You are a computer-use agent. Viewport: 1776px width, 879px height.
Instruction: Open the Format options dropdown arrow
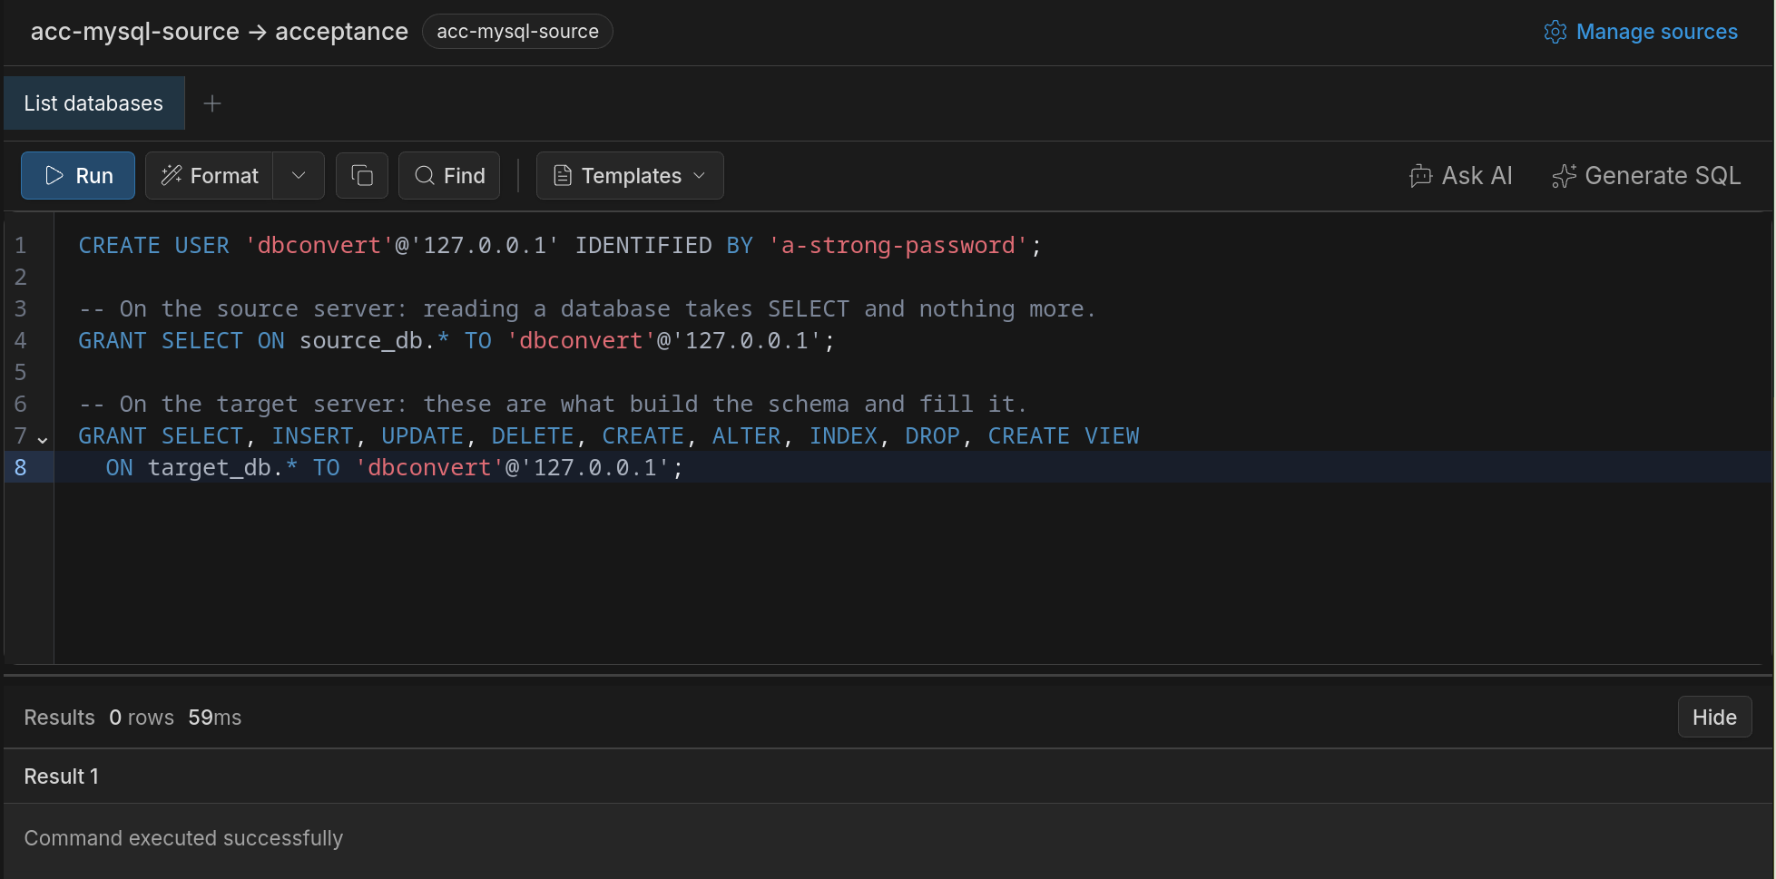[x=299, y=175]
